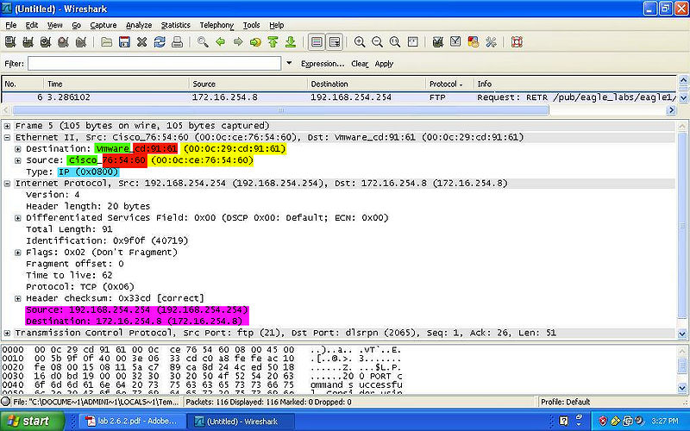Go forward in packet history
690x431 pixels.
[x=238, y=42]
